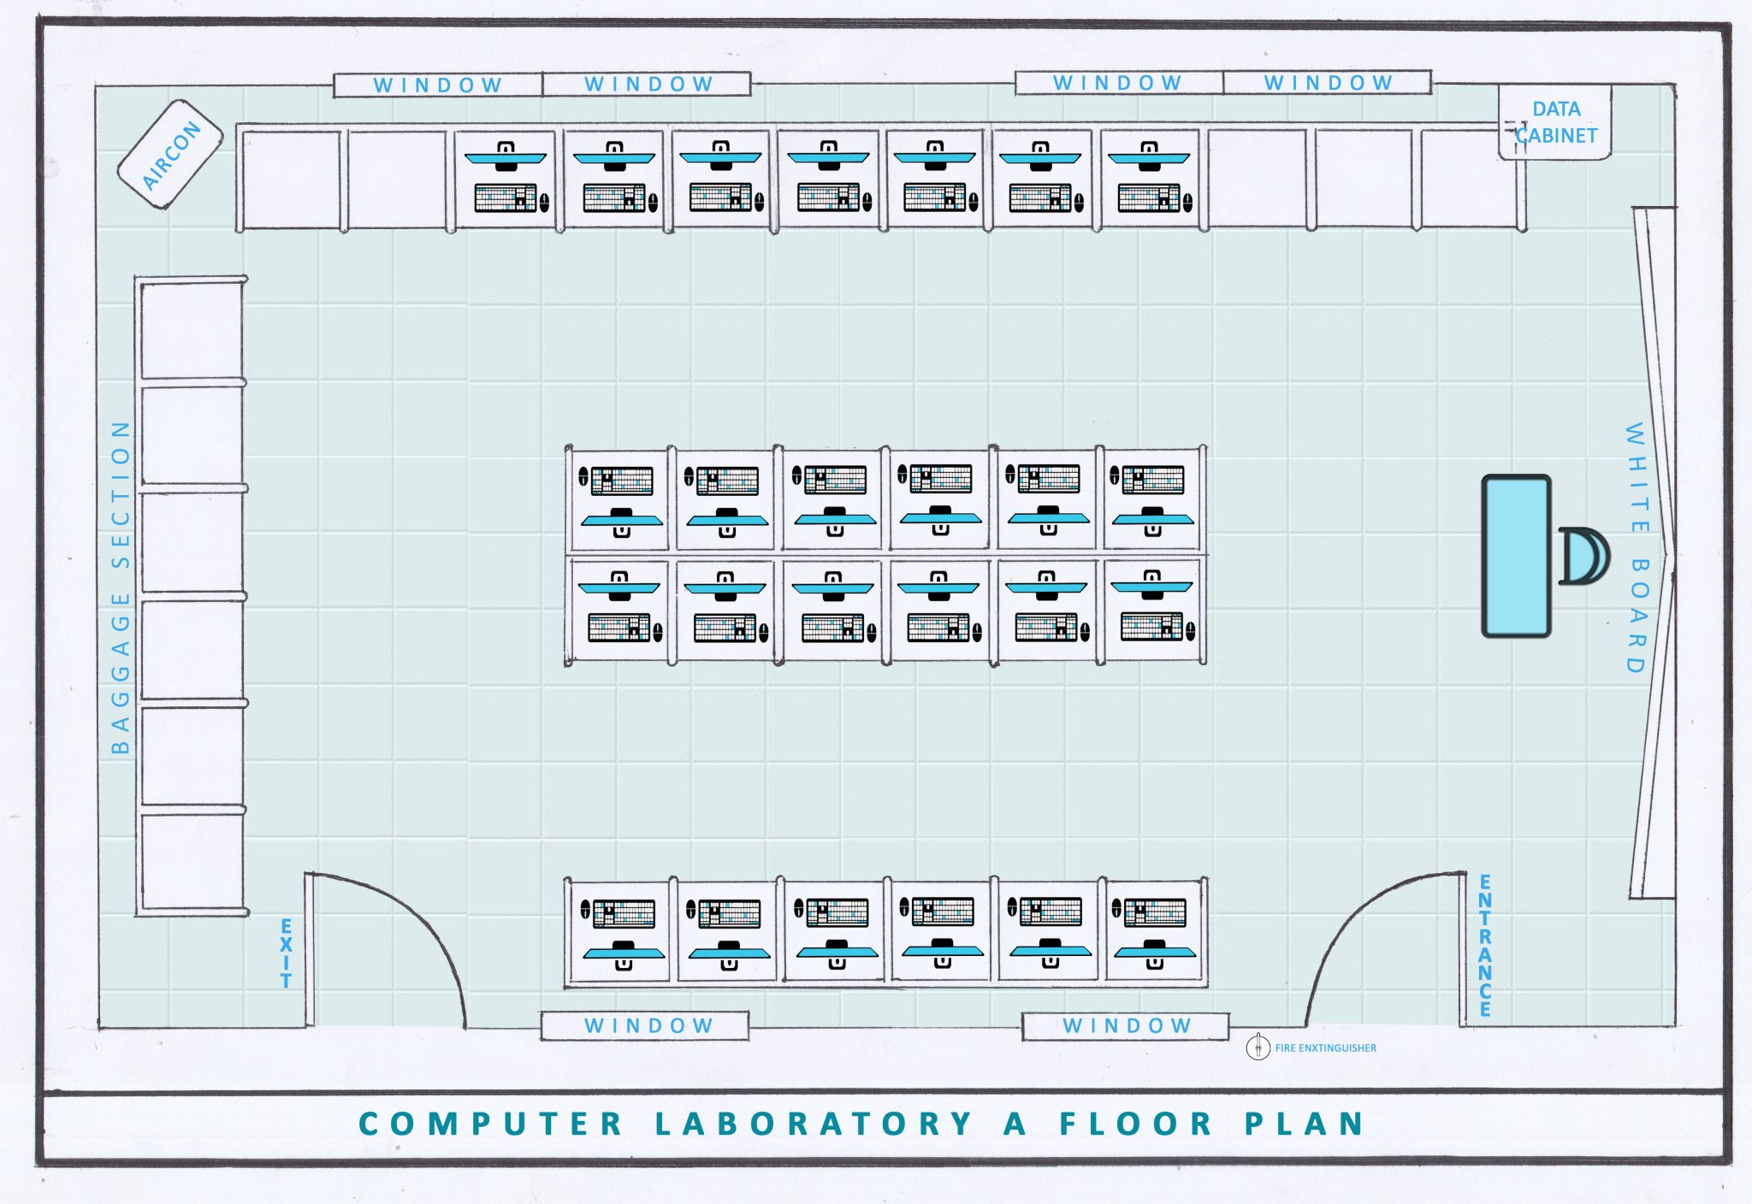
Task: Select the first monitor in bottom row
Action: (x=624, y=953)
